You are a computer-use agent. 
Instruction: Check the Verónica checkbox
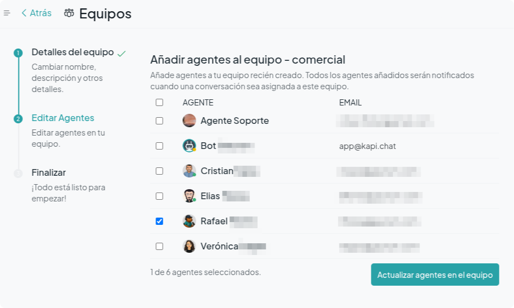pos(159,246)
